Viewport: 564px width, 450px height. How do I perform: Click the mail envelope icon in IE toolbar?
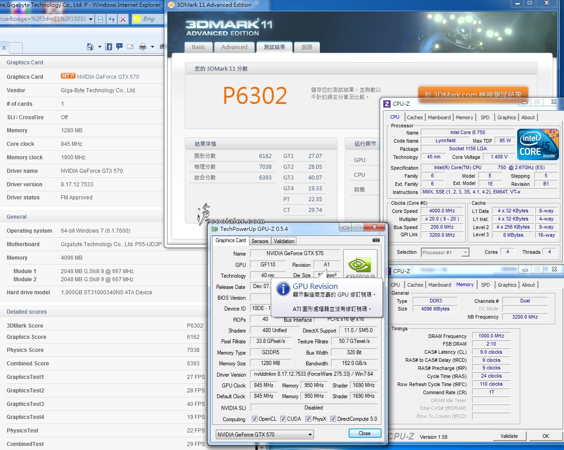click(x=130, y=46)
